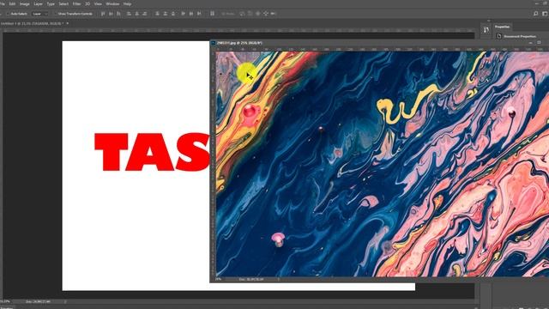The image size is (549, 309).
Task: Open the Window menu
Action: [112, 3]
